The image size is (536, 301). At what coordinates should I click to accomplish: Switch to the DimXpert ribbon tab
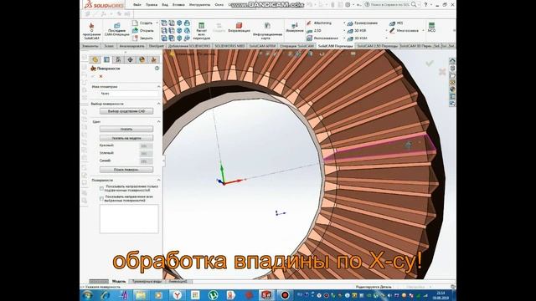(x=157, y=46)
